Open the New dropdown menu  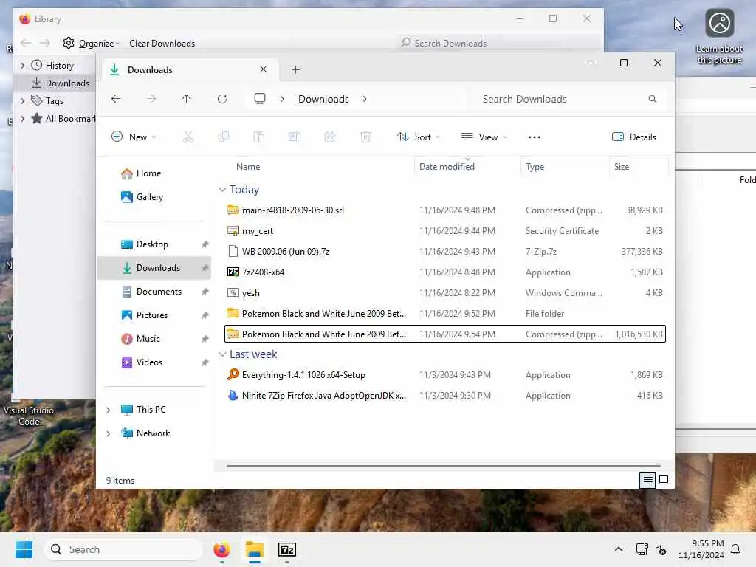click(134, 137)
